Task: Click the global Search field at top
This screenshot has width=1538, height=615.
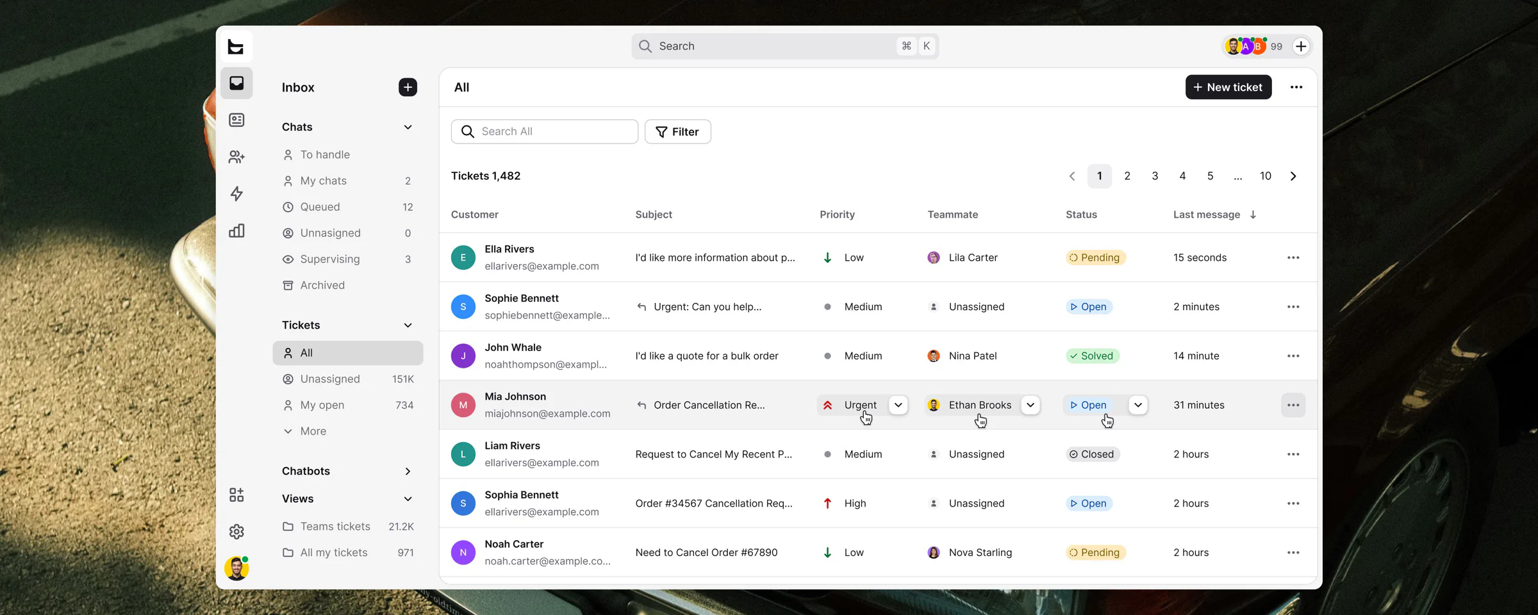Action: pos(785,46)
